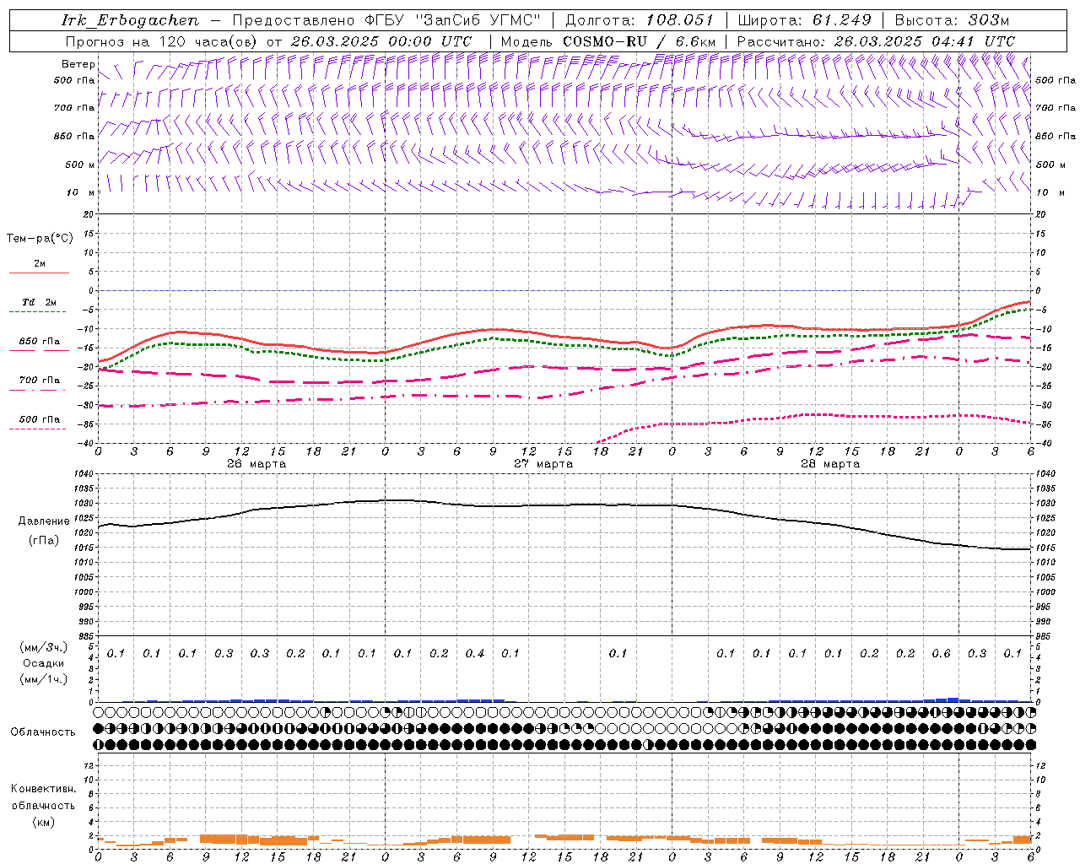The height and width of the screenshot is (864, 1080).
Task: Click the Конвективн. convective cloud label
Action: tap(43, 789)
